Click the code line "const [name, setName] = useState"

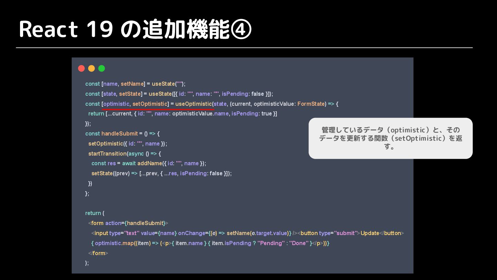tap(135, 84)
